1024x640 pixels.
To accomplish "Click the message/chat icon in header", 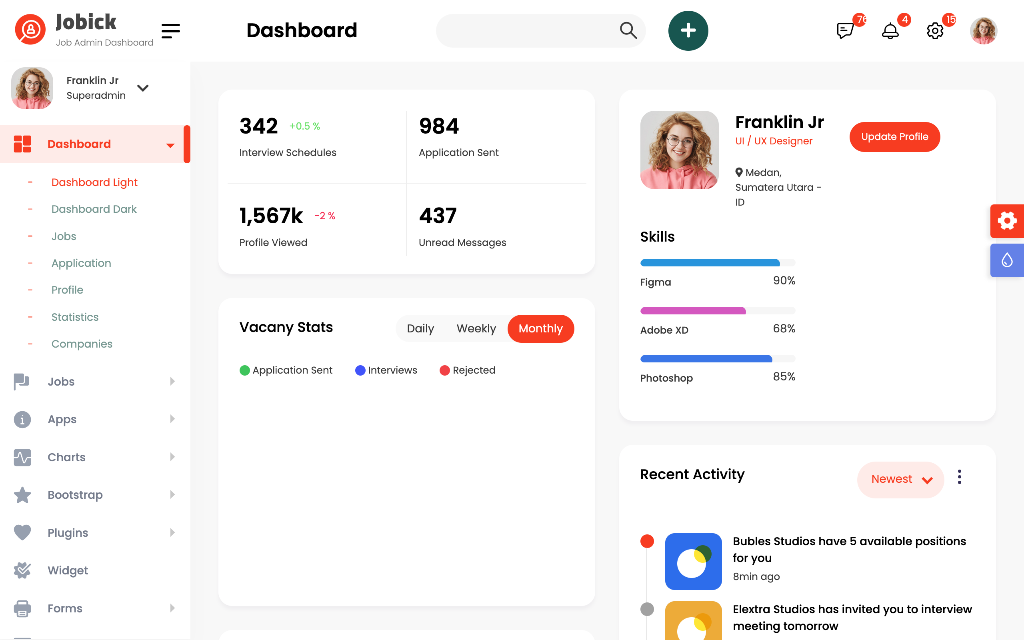I will click(x=846, y=30).
